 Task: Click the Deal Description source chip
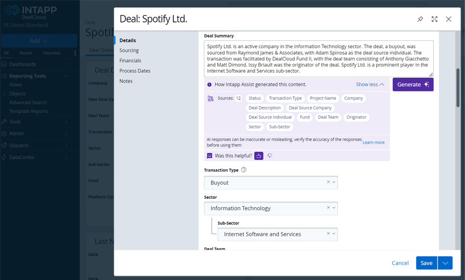(265, 108)
